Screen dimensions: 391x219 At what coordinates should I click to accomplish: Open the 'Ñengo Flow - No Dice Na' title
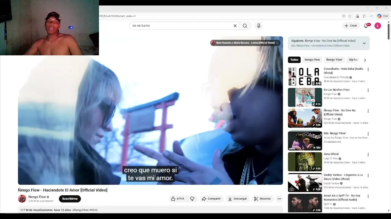pos(340,113)
